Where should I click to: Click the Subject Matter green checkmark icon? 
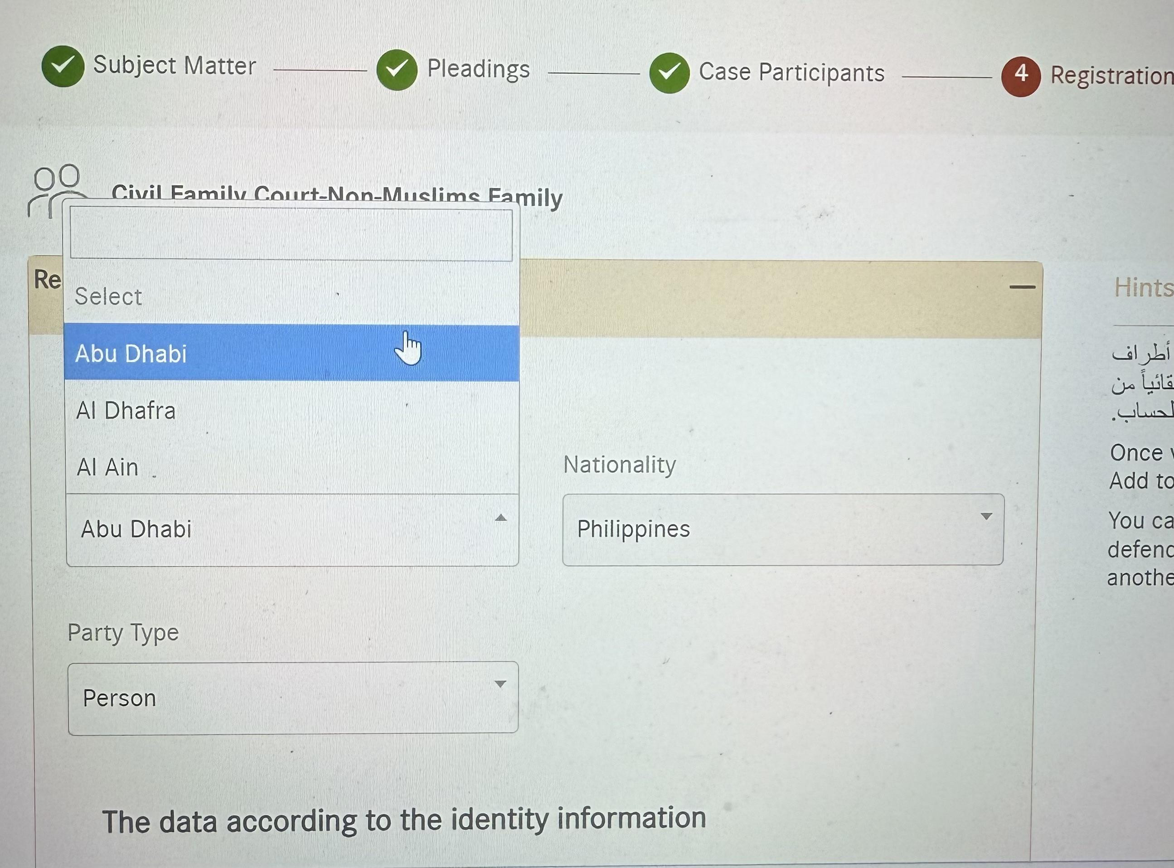tap(63, 66)
